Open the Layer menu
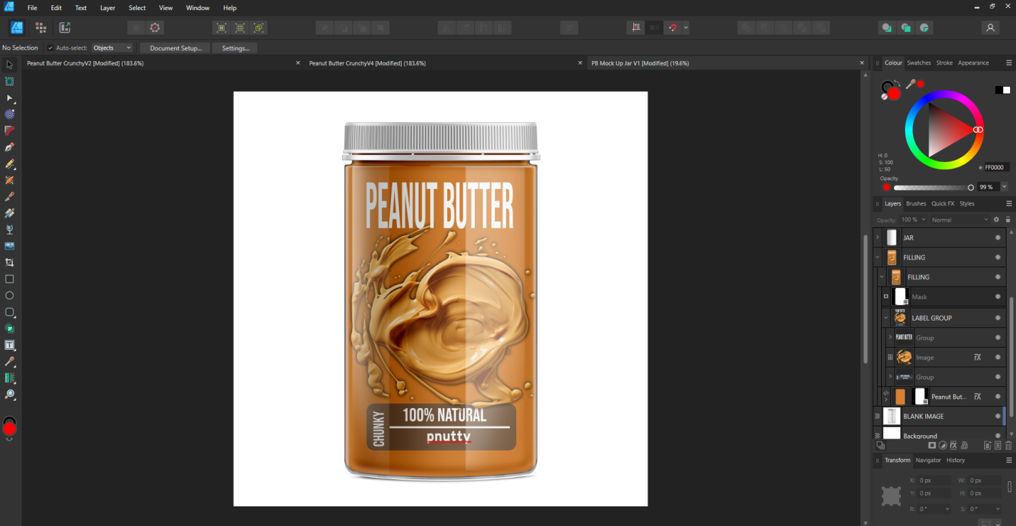This screenshot has height=526, width=1016. [107, 7]
